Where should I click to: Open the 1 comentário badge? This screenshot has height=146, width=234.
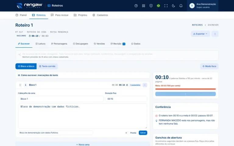click(x=135, y=85)
